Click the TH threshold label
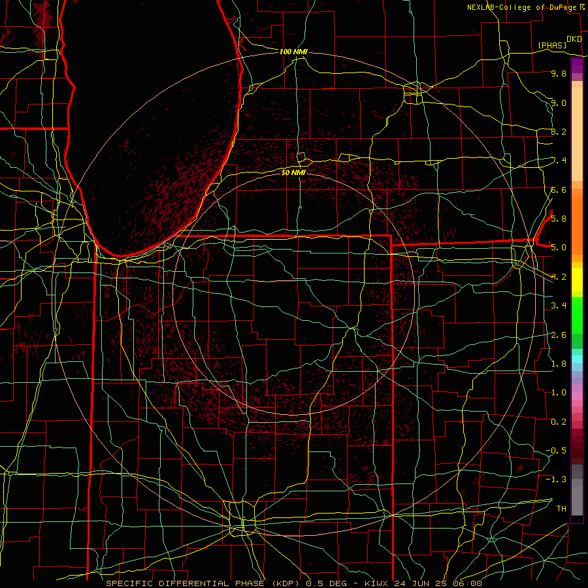Viewport: 588px width, 588px height. click(561, 508)
